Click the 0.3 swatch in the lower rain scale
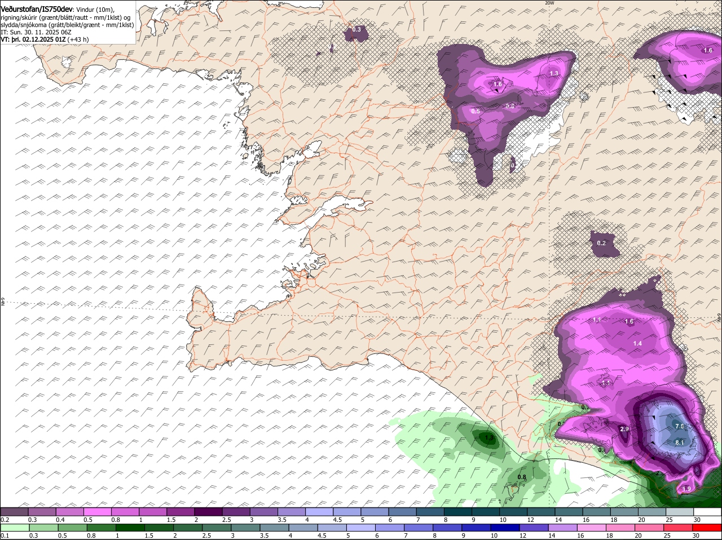The image size is (722, 540). pos(42,528)
